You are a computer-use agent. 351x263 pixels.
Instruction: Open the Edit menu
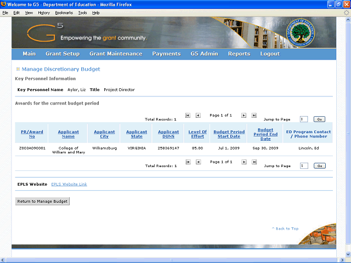coord(16,13)
